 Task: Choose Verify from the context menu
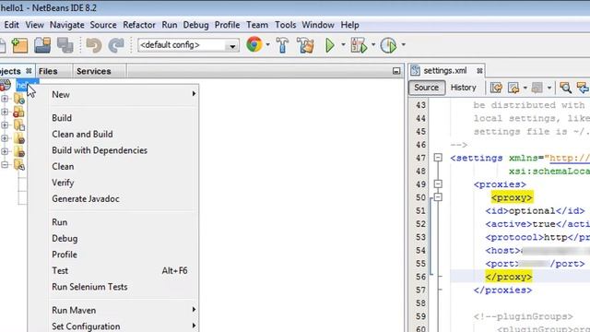pyautogui.click(x=63, y=183)
